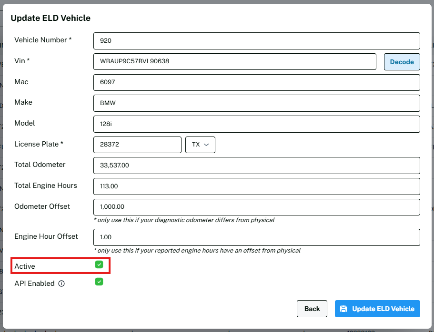The height and width of the screenshot is (332, 434).
Task: Click the info icon beside API Enabled
Action: 61,283
